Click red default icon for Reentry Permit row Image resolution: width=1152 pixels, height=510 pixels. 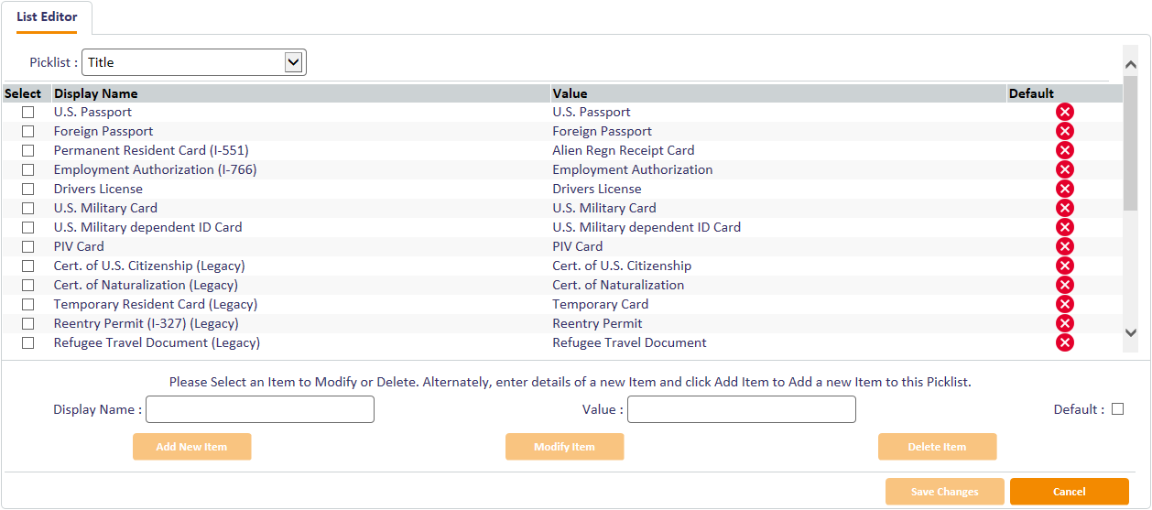coord(1065,323)
